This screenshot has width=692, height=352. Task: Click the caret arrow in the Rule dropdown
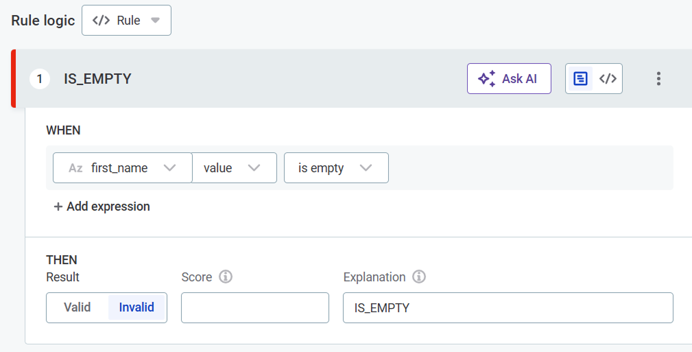point(156,21)
